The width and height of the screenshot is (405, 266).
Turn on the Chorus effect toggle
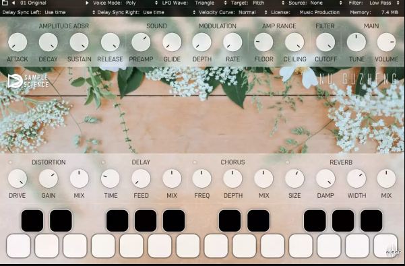click(195, 162)
